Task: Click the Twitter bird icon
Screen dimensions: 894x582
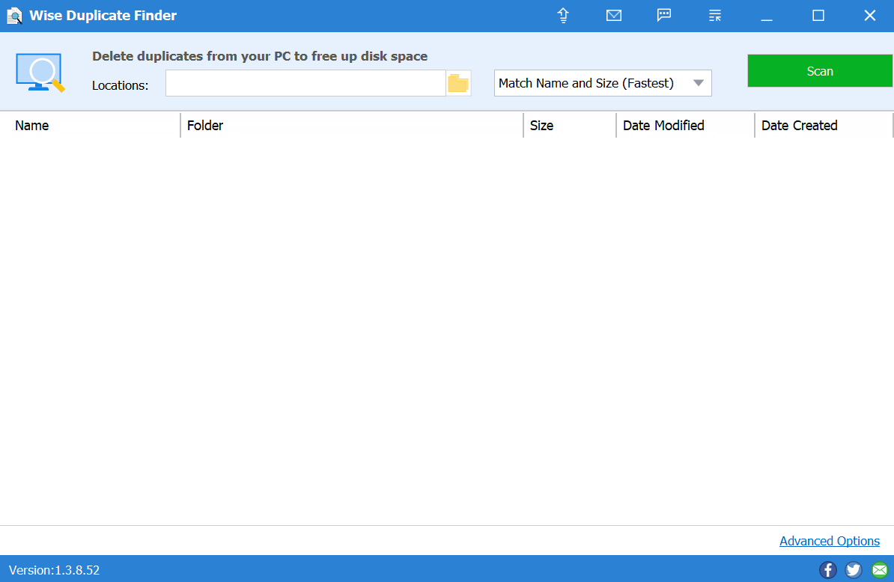Action: coord(854,570)
